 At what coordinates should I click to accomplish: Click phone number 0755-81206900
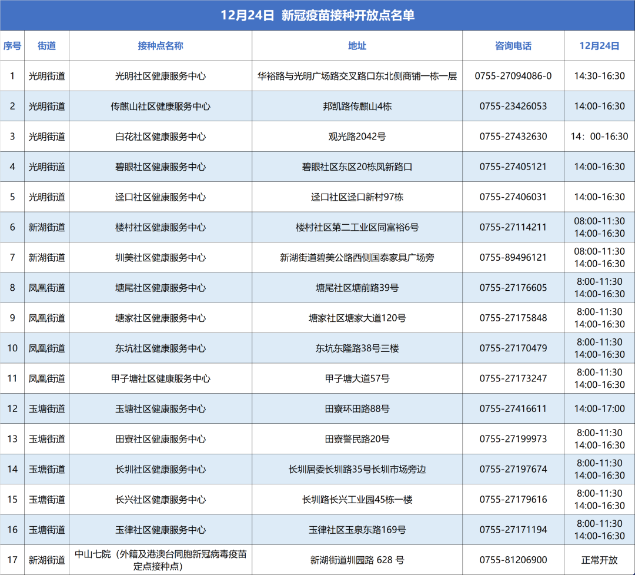pyautogui.click(x=513, y=560)
